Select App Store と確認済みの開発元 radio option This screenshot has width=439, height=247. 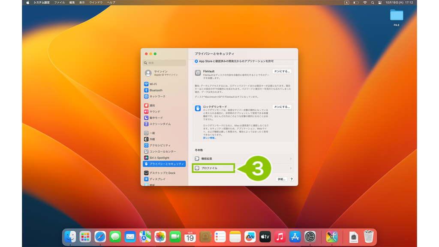(196, 61)
